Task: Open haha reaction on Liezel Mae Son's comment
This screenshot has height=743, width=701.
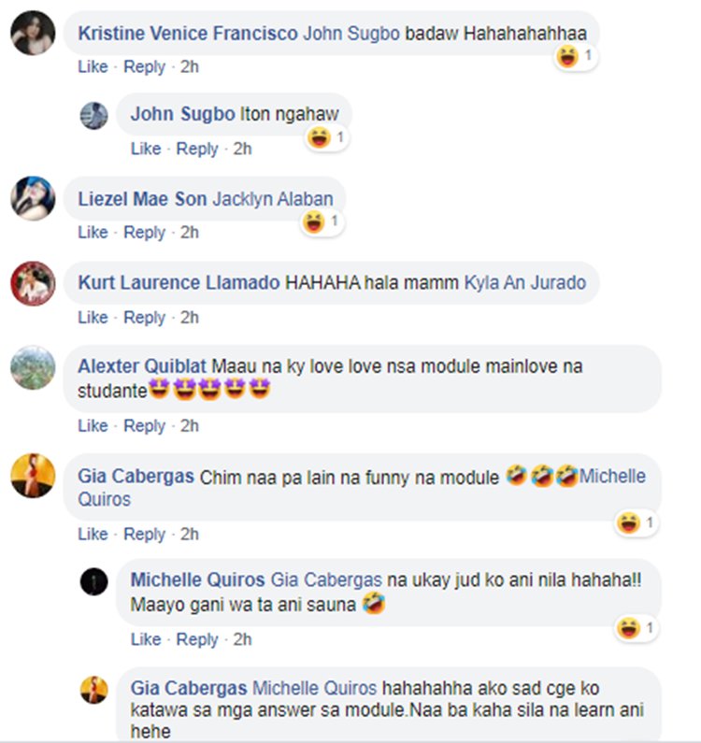Action: [x=322, y=221]
